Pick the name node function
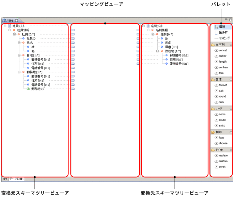 tap(220, 114)
